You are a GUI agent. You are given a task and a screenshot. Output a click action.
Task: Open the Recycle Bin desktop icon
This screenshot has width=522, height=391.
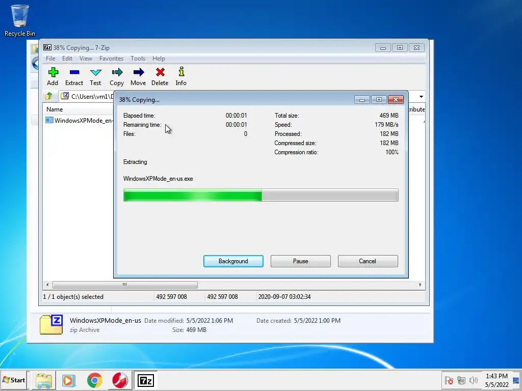(x=20, y=20)
